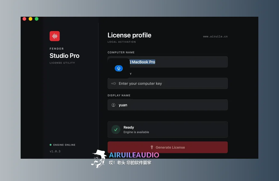Click the Studio Pro title in sidebar
Viewport: 279px width, 181px height.
tap(64, 56)
